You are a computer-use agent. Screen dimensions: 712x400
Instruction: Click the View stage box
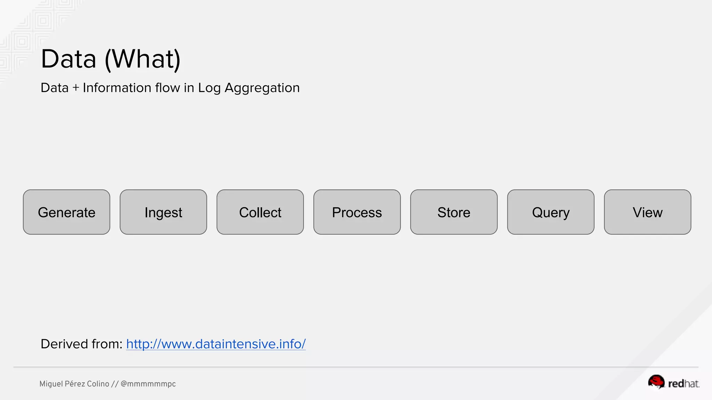coord(647,212)
